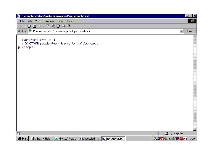Click the xml version declaration line
The width and height of the screenshot is (213, 159).
point(38,40)
